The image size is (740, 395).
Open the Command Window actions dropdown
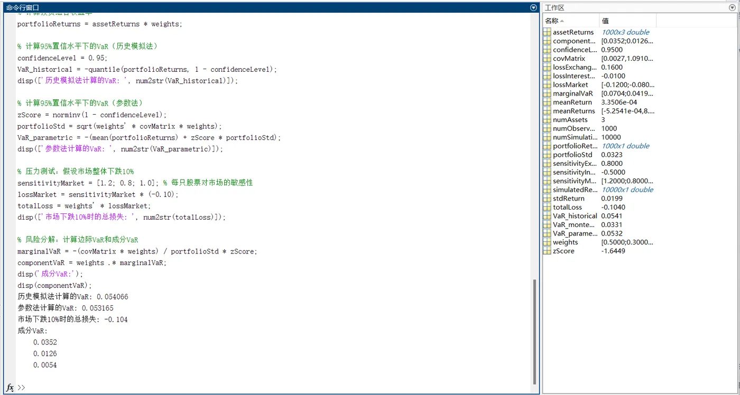pyautogui.click(x=533, y=7)
